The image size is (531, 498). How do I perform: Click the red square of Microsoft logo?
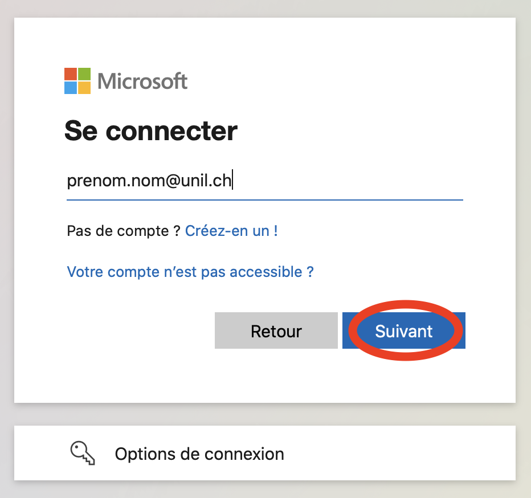[x=71, y=74]
